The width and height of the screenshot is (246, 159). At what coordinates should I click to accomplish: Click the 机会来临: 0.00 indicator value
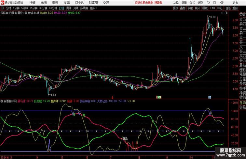point(88,101)
